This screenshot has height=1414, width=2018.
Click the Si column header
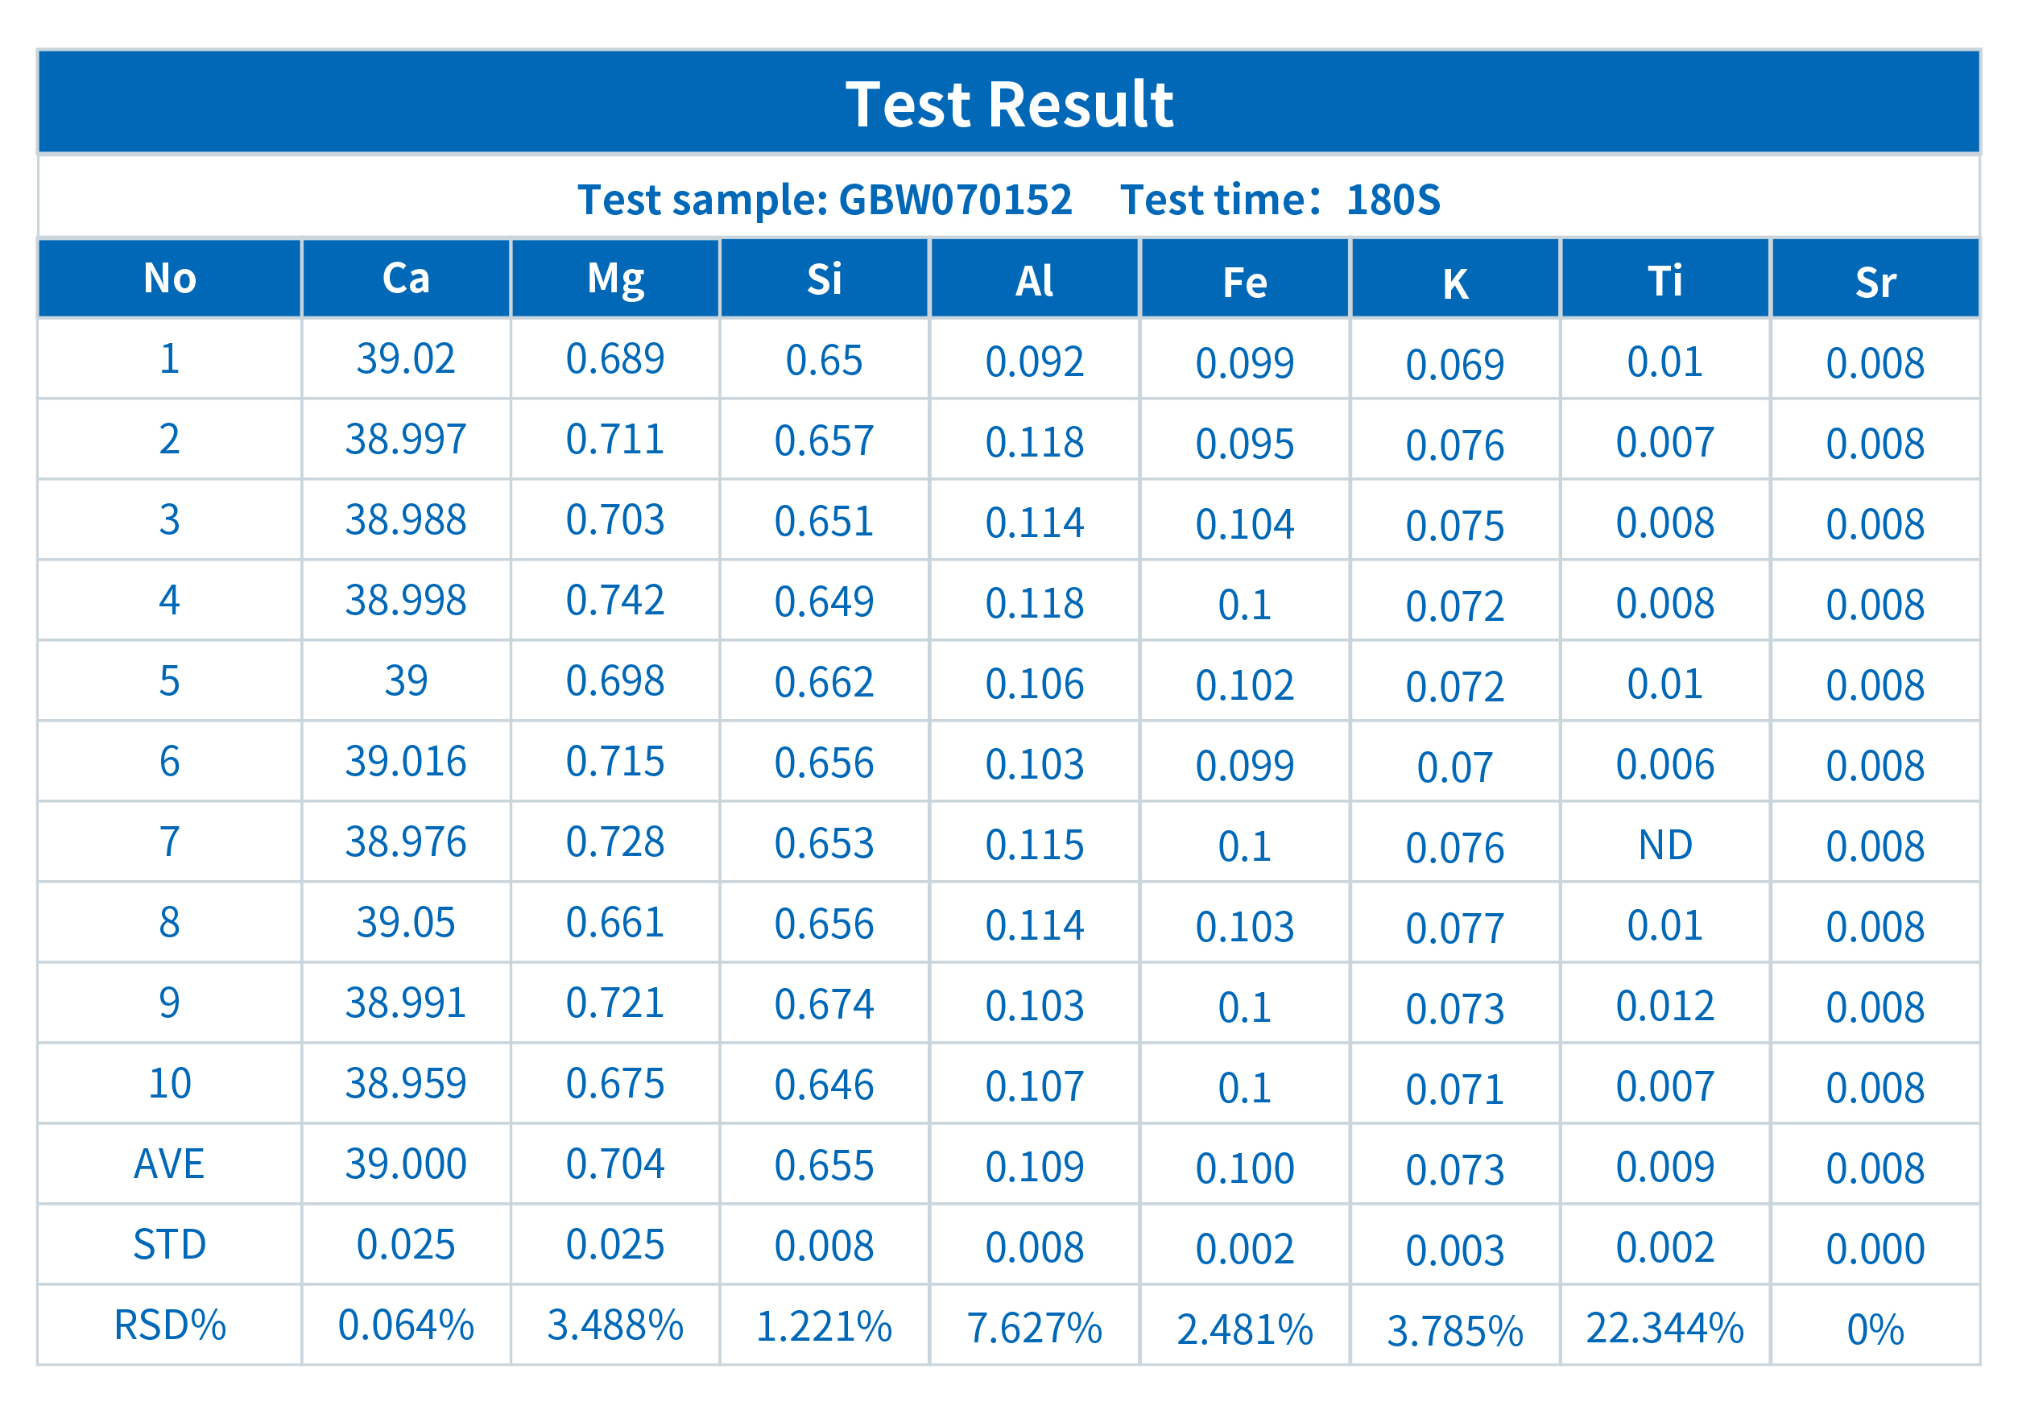pyautogui.click(x=825, y=279)
